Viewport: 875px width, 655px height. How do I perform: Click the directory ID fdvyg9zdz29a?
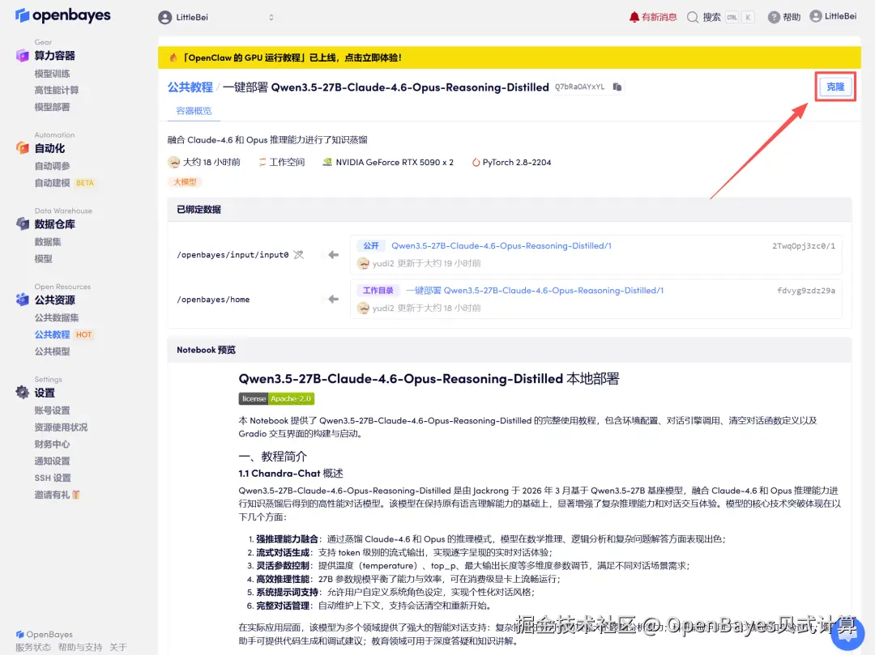806,291
